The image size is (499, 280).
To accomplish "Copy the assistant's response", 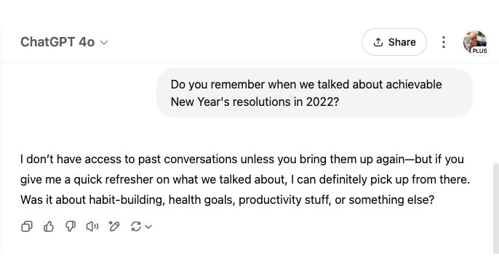I will coord(27,226).
